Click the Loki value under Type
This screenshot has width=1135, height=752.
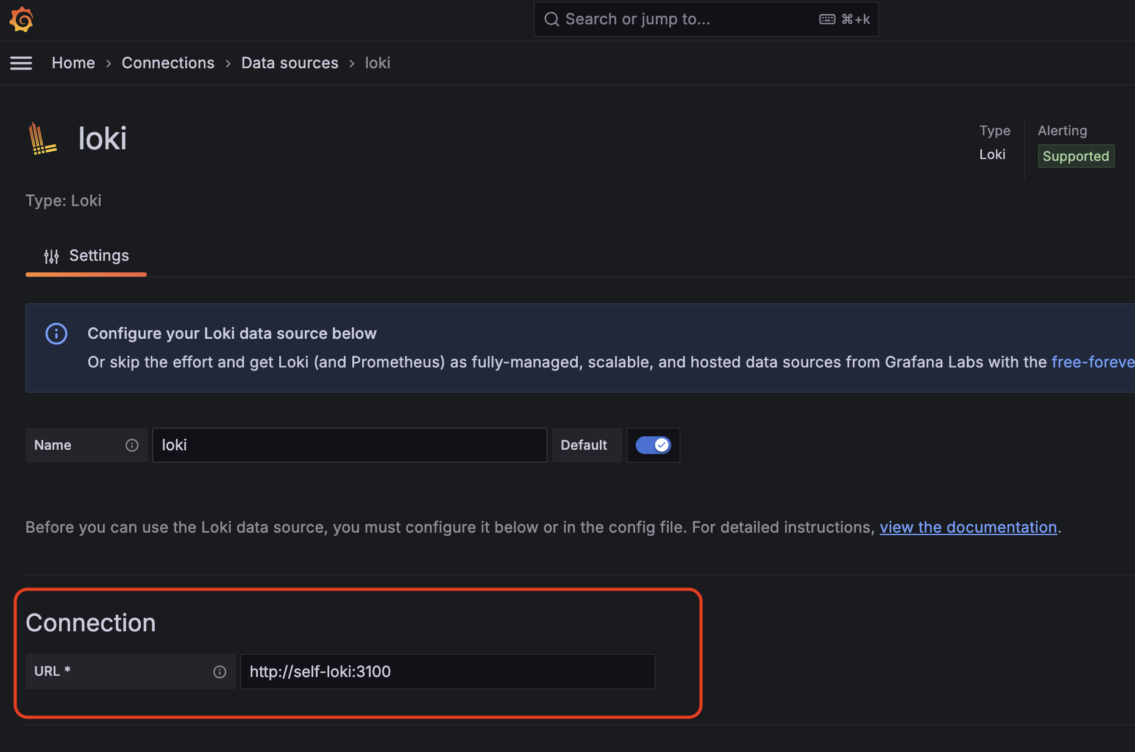(992, 154)
